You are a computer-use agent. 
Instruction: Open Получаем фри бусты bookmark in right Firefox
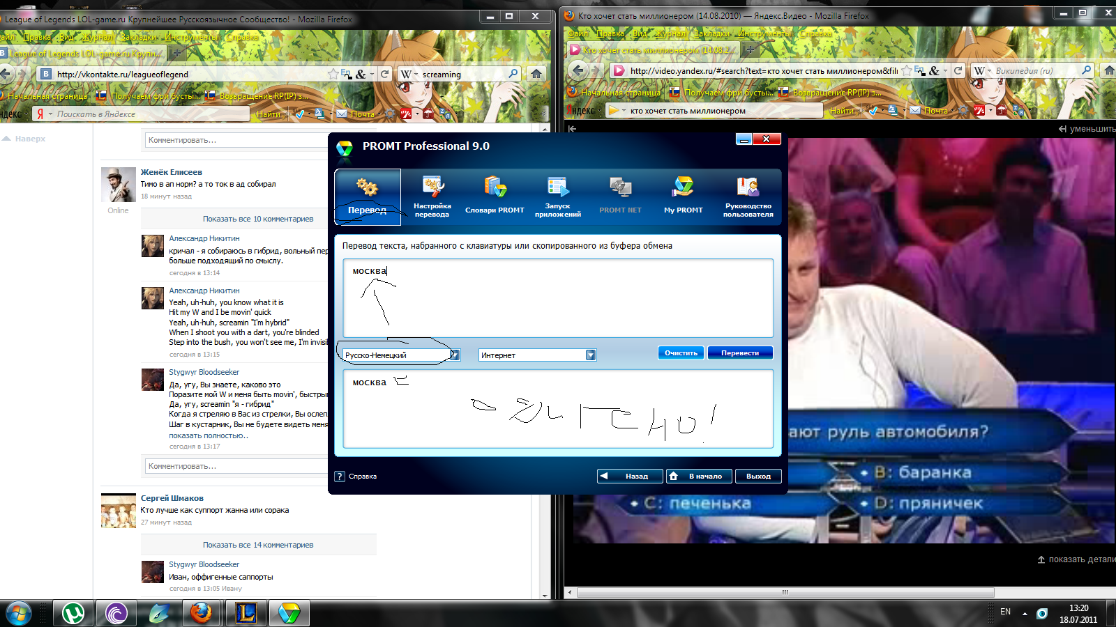click(x=721, y=93)
